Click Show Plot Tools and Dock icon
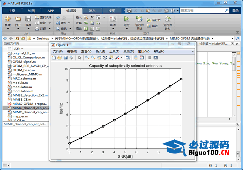This screenshot has height=170, width=243. pos(156,58)
